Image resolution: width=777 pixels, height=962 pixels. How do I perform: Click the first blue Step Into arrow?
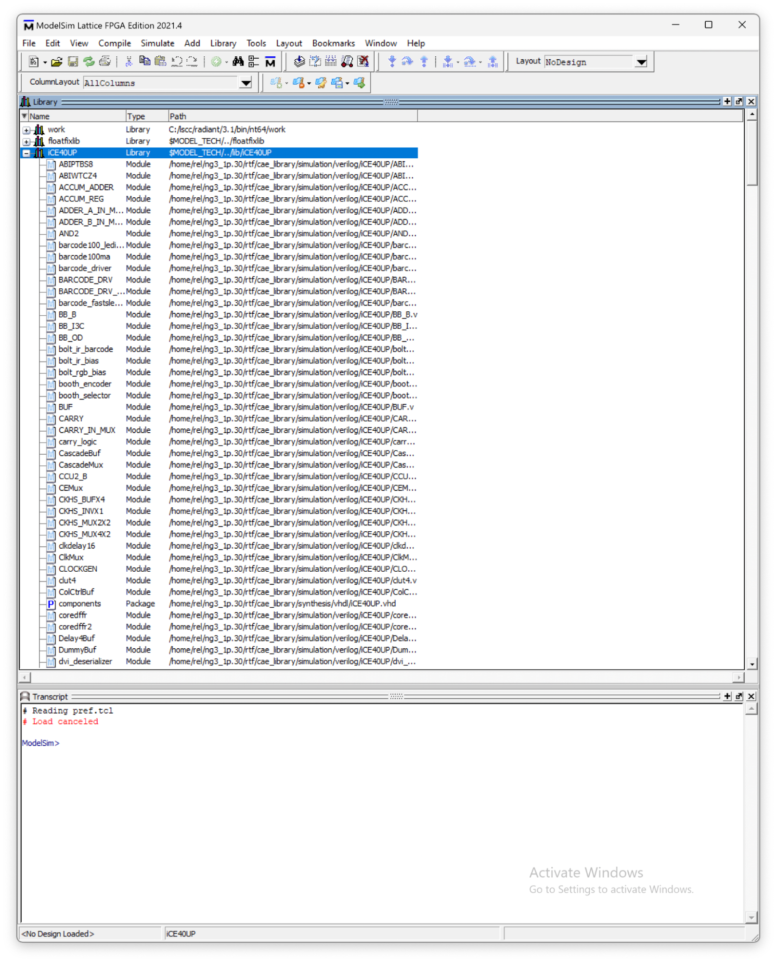392,61
